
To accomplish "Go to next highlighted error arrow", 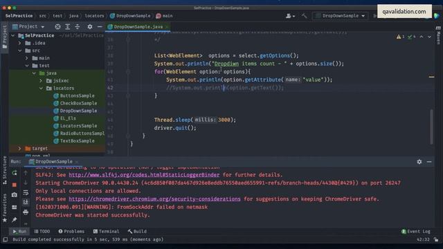I will click(x=429, y=37).
